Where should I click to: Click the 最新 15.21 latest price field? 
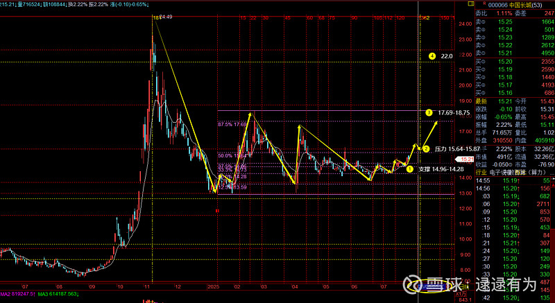click(x=494, y=101)
